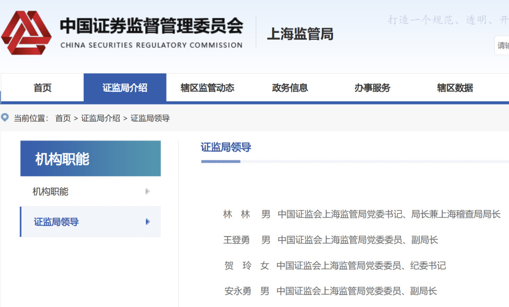Click the 机构职能 panel header banner

pyautogui.click(x=90, y=158)
